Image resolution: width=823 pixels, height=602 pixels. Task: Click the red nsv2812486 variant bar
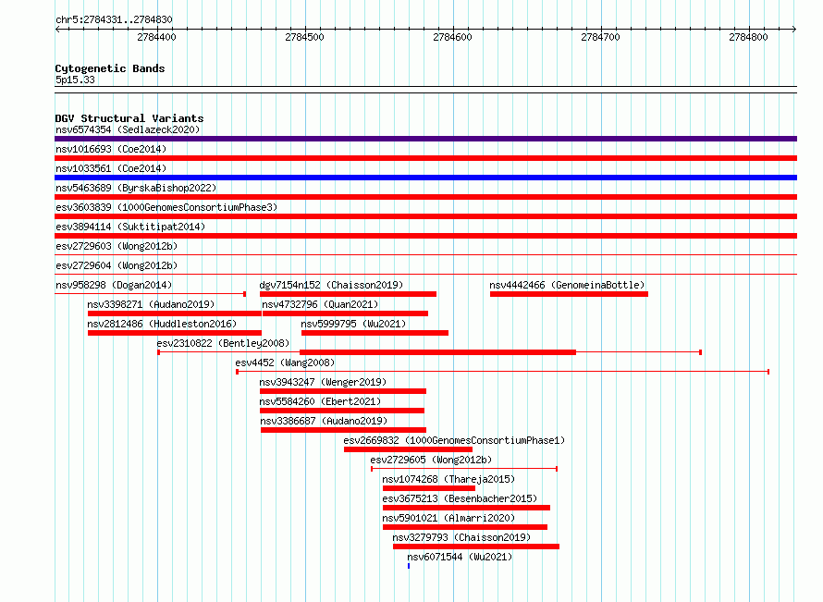[175, 333]
